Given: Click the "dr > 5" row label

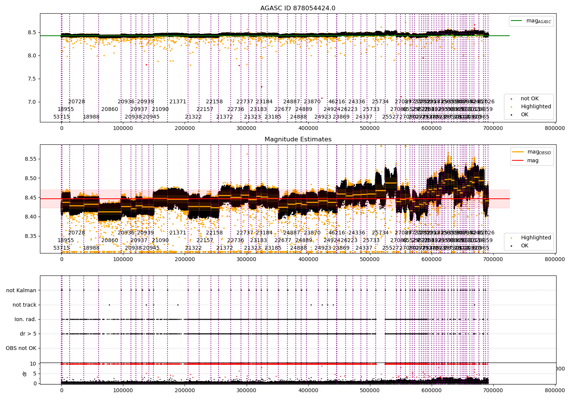Looking at the screenshot, I should pyautogui.click(x=28, y=334).
